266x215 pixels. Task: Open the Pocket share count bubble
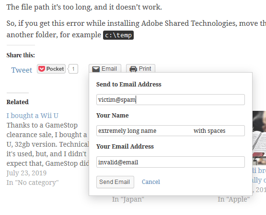click(73, 69)
